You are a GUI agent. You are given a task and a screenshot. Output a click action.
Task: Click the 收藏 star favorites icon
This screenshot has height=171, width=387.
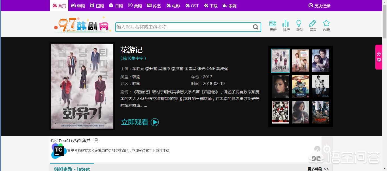tap(326, 26)
